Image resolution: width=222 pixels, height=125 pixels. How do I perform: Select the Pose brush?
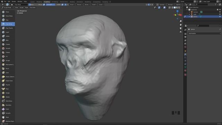coord(8,89)
